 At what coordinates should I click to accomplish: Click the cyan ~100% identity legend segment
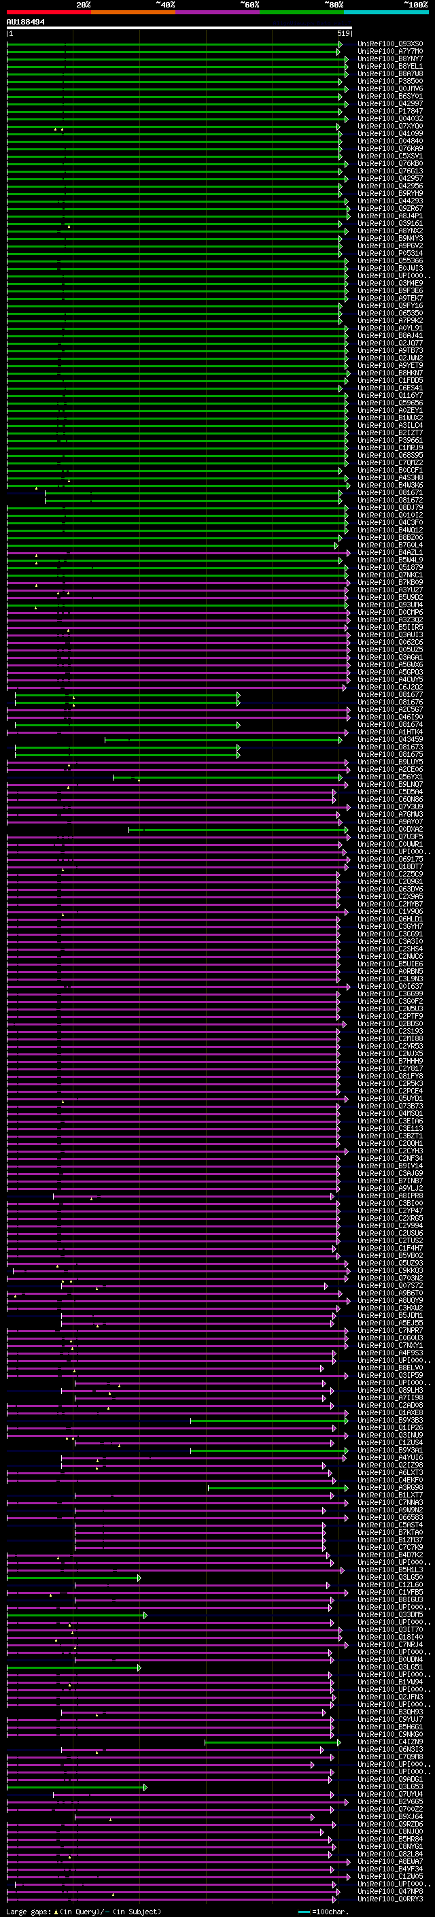386,12
